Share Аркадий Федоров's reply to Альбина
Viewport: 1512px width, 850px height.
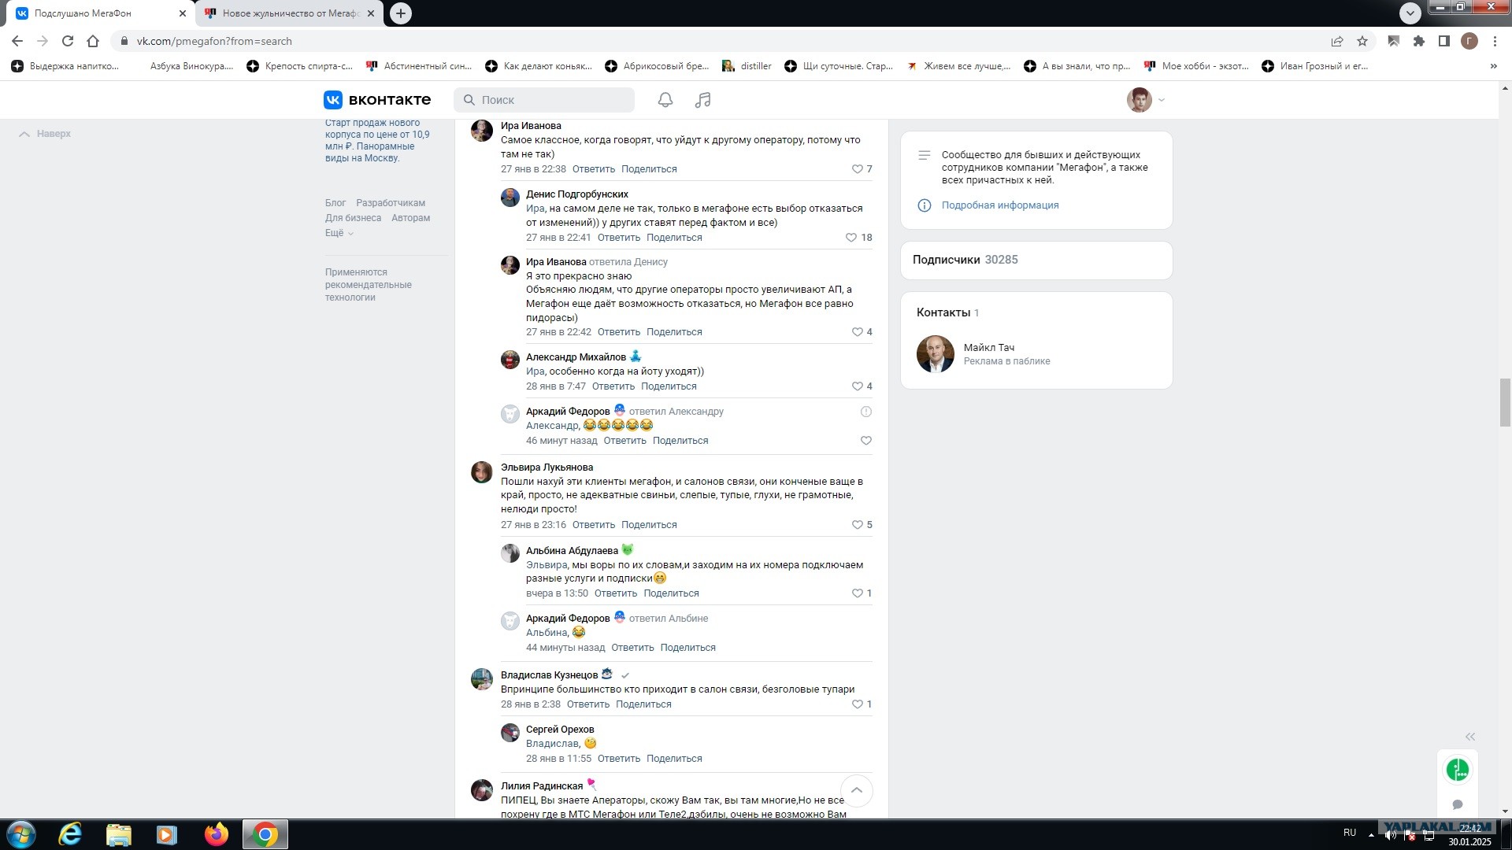[688, 648]
